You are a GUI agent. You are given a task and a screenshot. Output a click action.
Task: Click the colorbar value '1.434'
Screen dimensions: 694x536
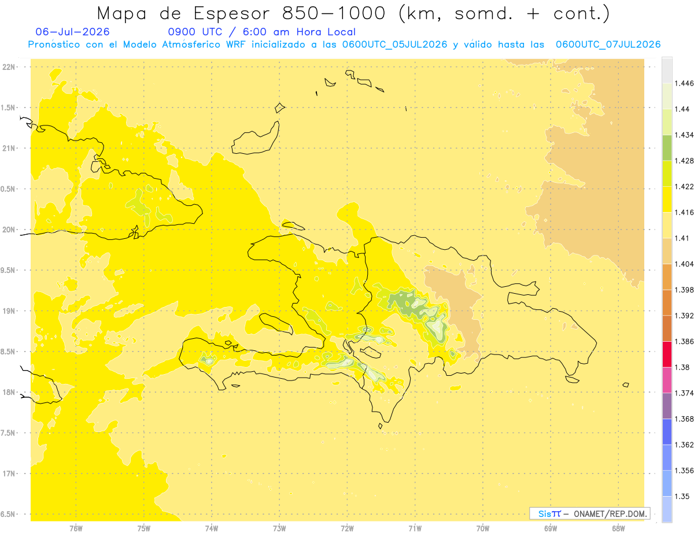pos(684,135)
